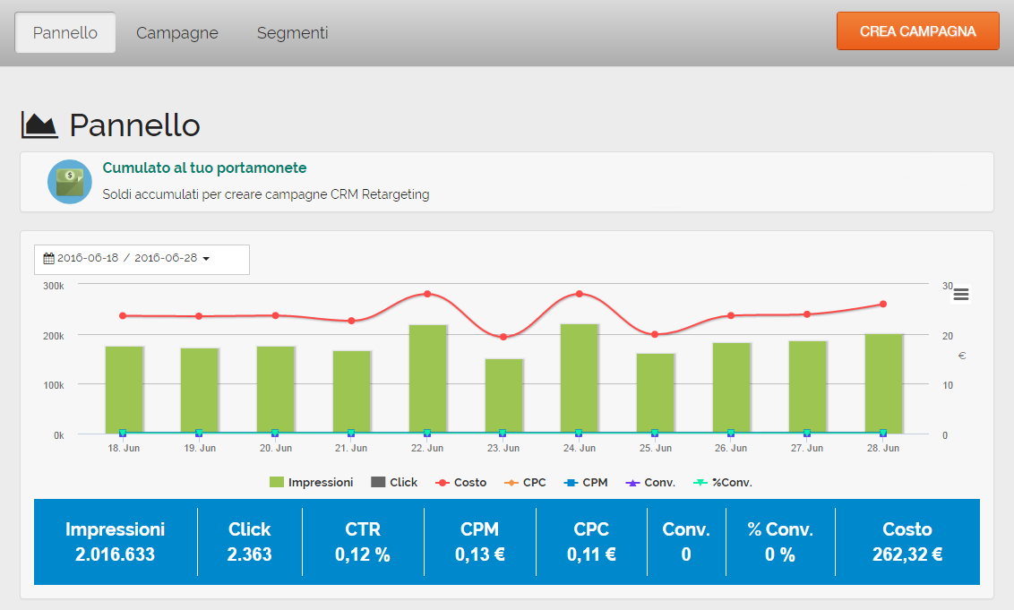
Task: Click the calendar icon in date picker
Action: click(x=49, y=258)
